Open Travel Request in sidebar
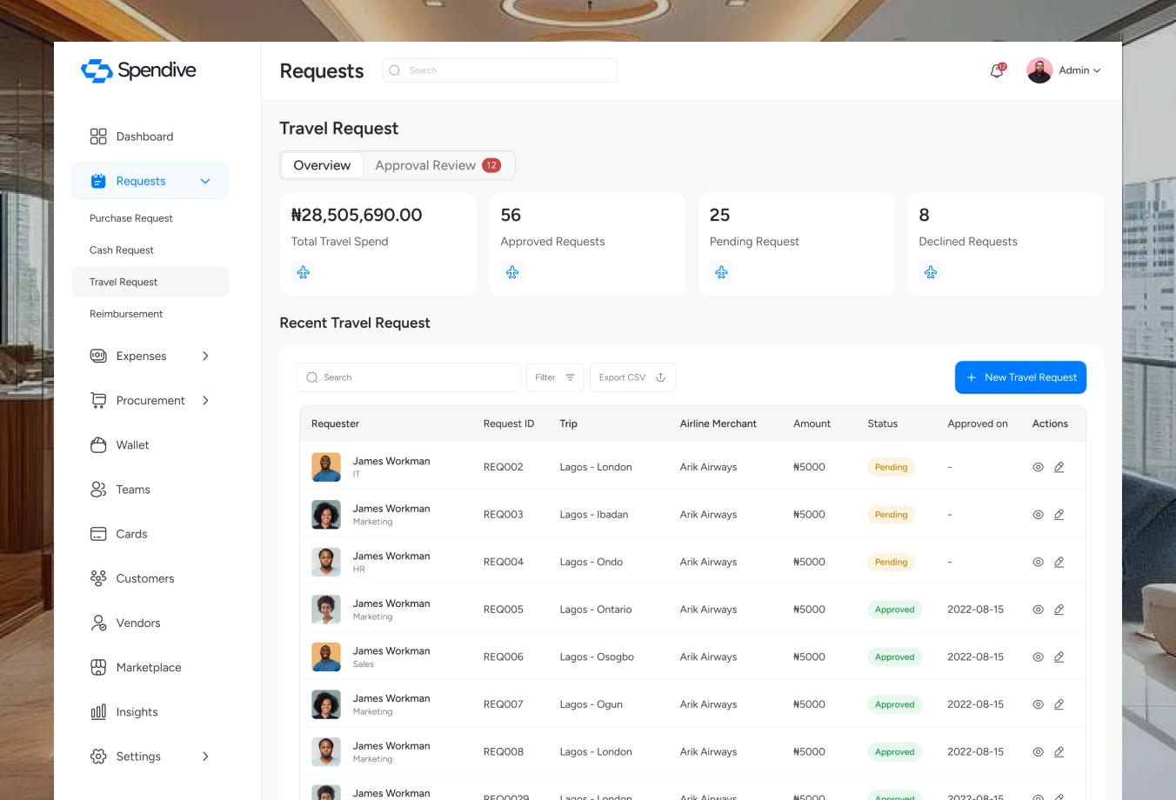 (x=150, y=282)
